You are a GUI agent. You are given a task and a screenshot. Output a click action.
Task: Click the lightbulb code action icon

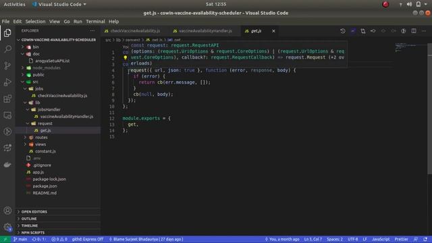(126, 57)
